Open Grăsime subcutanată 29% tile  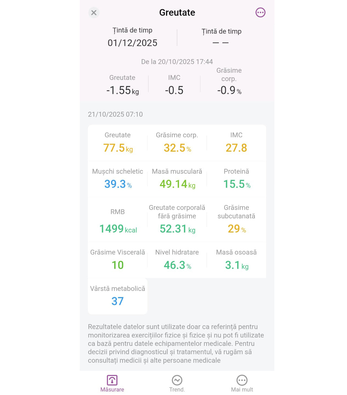coord(236,220)
